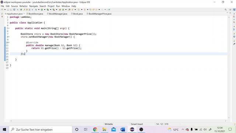Click the horizontal scrollbar right arrow
Screen dimensions: 236x133
pyautogui.click(x=225, y=121)
